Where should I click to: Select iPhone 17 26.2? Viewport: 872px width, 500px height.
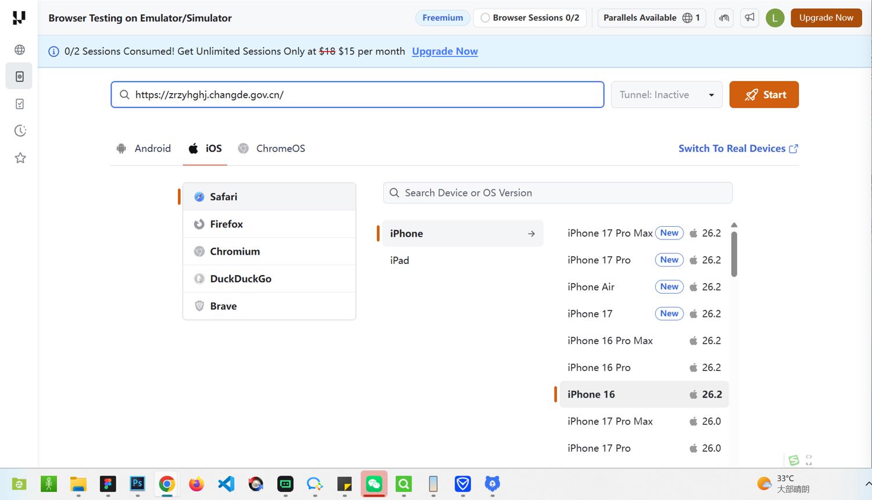click(x=644, y=313)
